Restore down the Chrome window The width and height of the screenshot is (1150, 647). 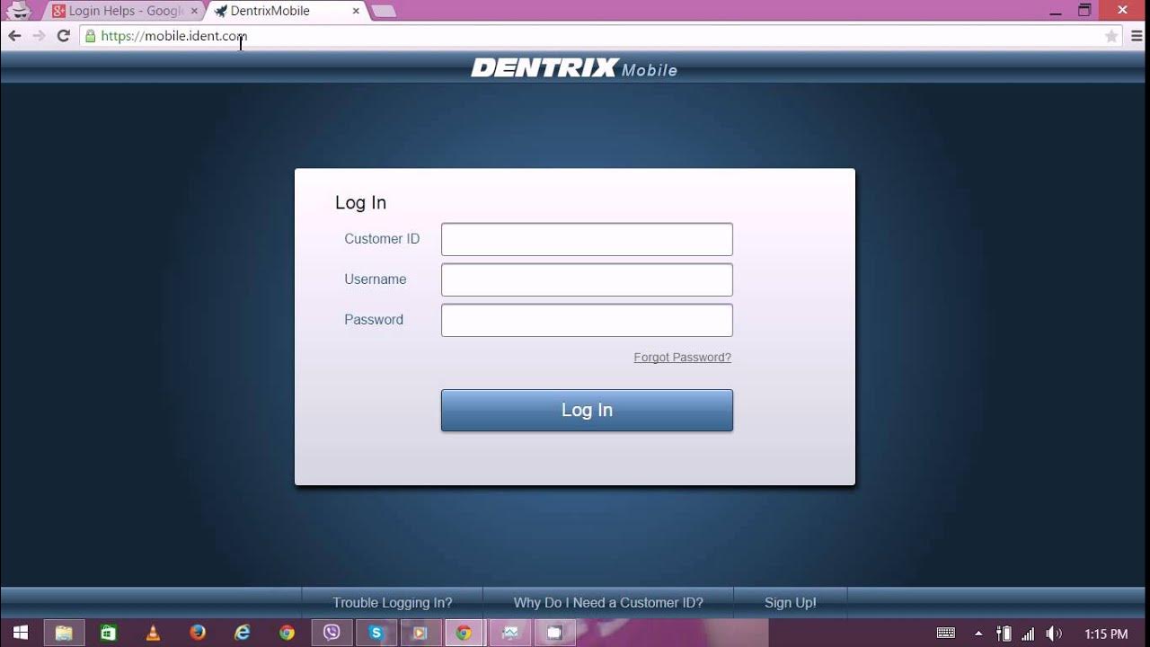tap(1085, 10)
